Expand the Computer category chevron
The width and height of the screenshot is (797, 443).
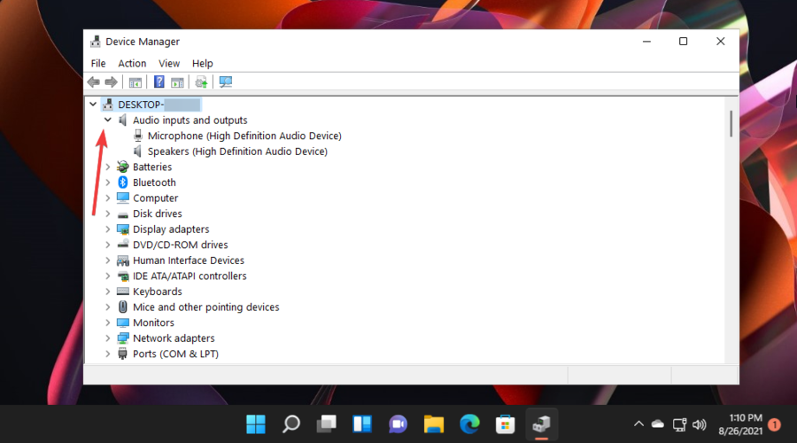(x=108, y=198)
